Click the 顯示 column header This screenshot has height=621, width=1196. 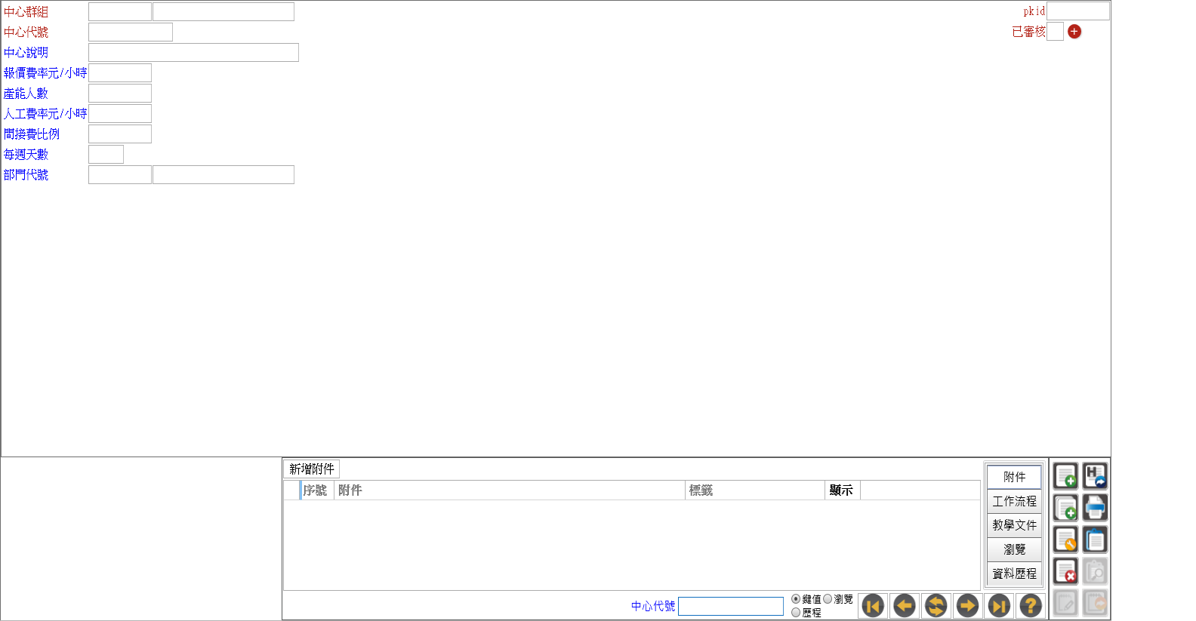tap(843, 490)
